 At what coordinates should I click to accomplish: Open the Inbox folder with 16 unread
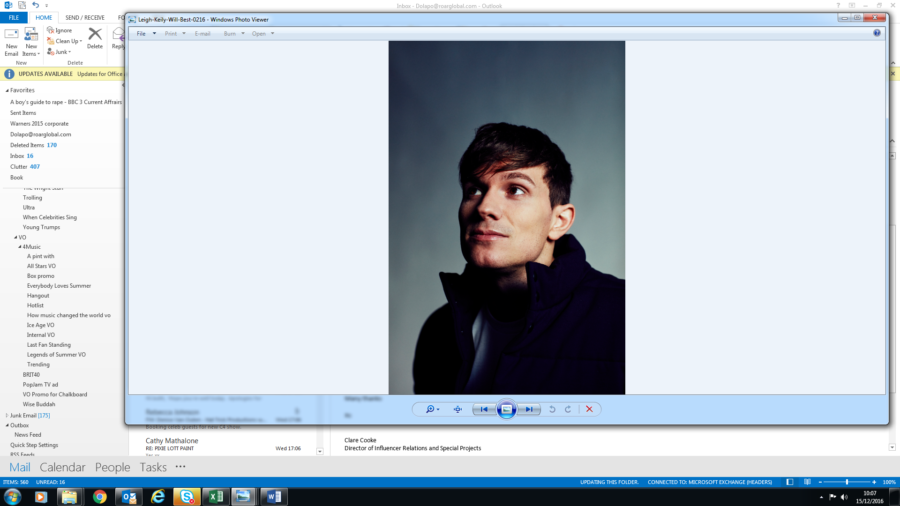[22, 156]
